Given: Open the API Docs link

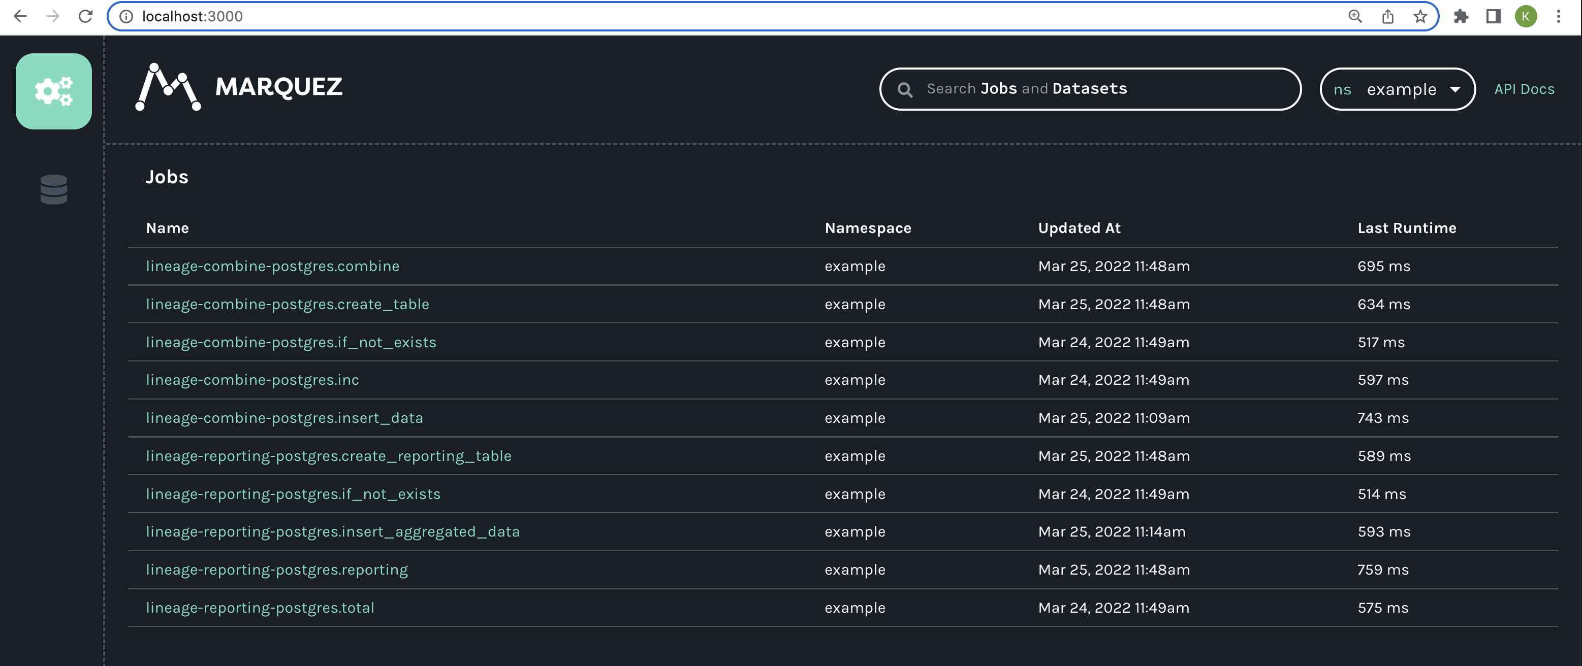Looking at the screenshot, I should tap(1524, 89).
